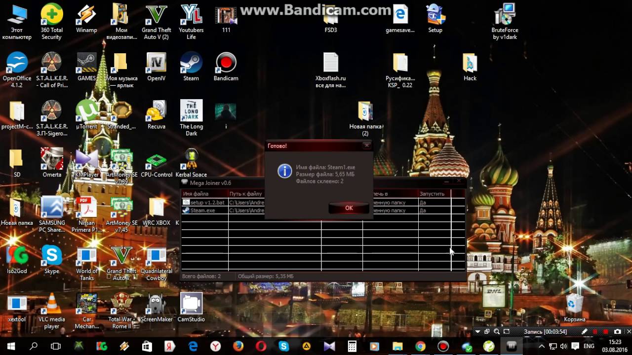Open Русифика... KSP_ 0.22 folder
The width and height of the screenshot is (632, 355).
(400, 71)
